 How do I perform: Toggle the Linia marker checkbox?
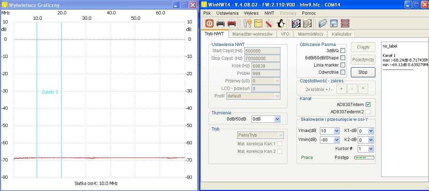(x=343, y=65)
